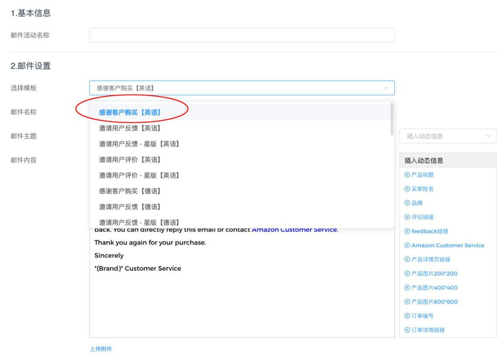
Task: Pick 邀请用户评价 - 星版【英语】 template
Action: click(139, 176)
